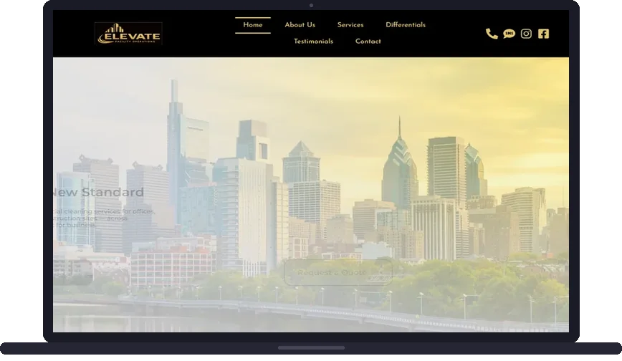Visit the Instagram icon link
622x361 pixels.
pos(526,34)
